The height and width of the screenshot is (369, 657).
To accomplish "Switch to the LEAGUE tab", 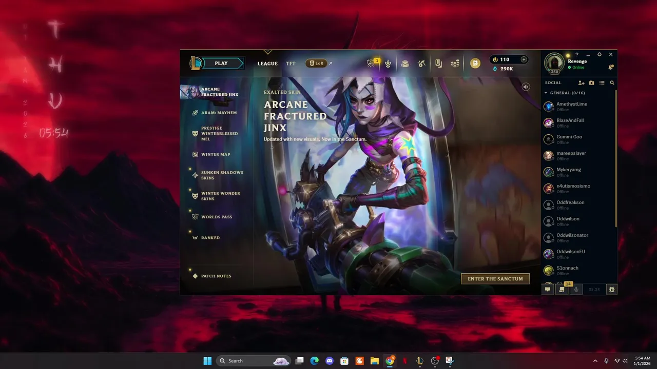I will click(x=267, y=64).
